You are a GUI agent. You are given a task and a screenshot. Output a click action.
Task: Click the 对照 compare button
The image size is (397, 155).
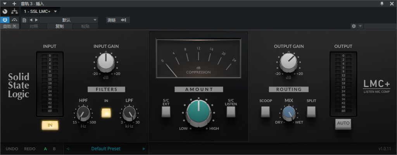pos(34,26)
